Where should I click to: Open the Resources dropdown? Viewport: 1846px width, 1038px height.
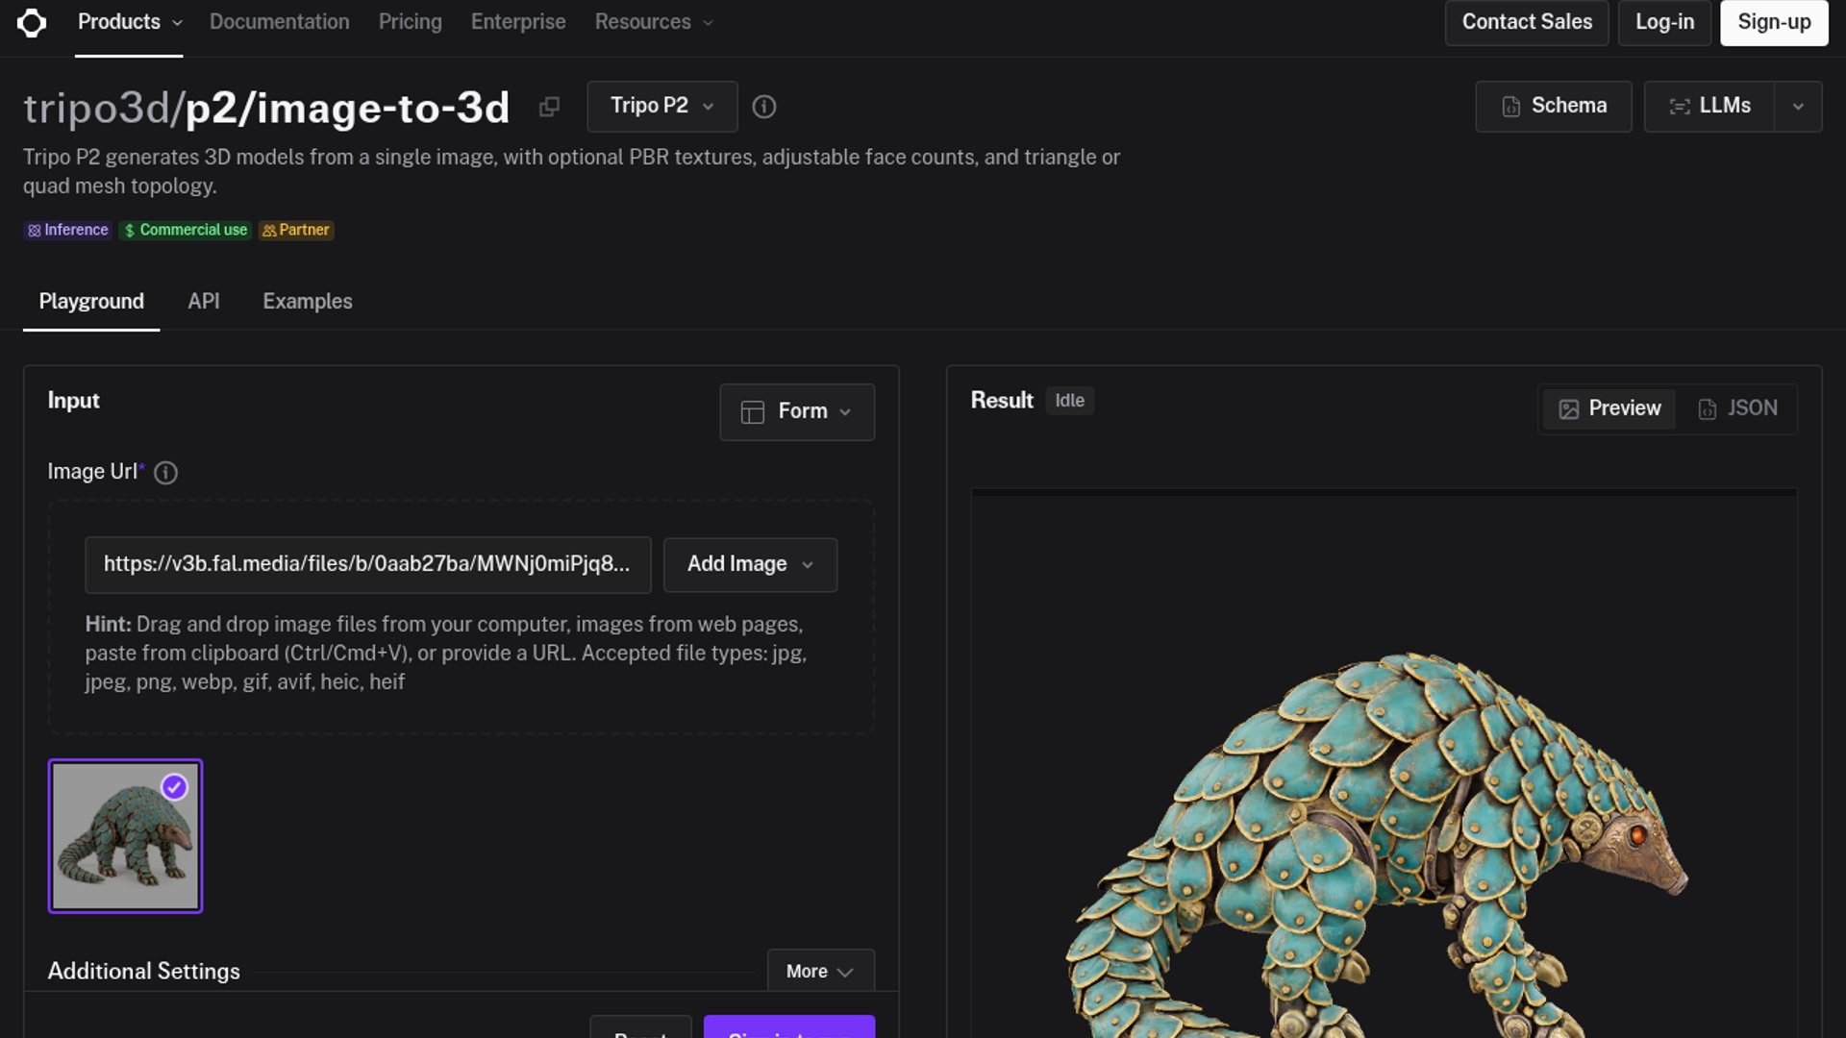pos(654,22)
